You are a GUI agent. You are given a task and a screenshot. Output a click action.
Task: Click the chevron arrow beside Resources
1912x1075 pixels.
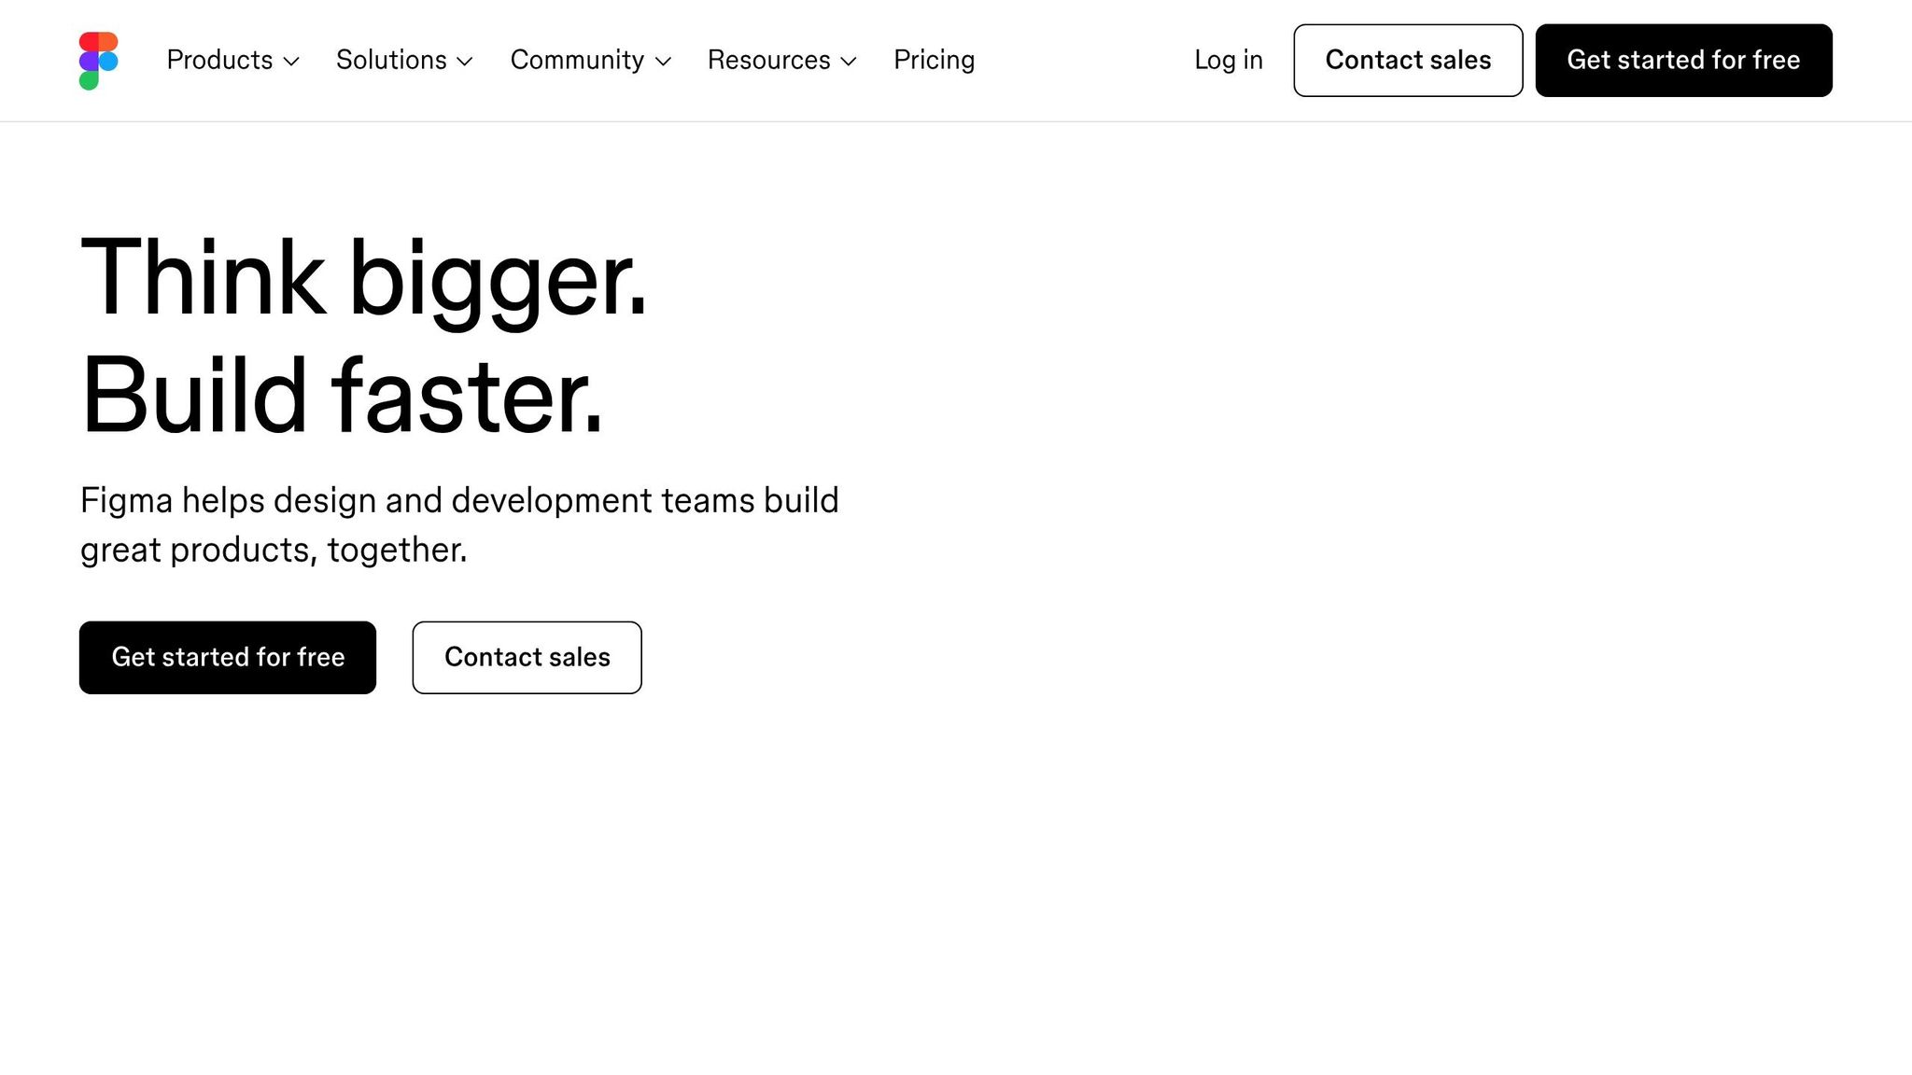pyautogui.click(x=849, y=62)
